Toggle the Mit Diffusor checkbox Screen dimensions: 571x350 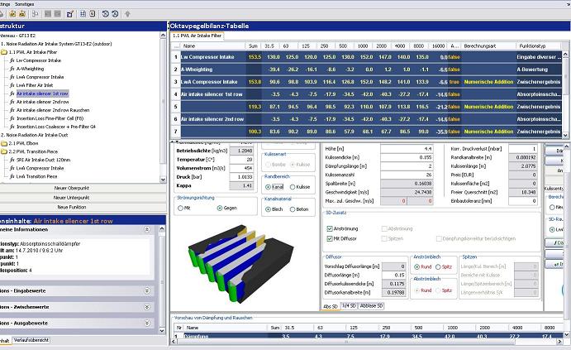330,238
